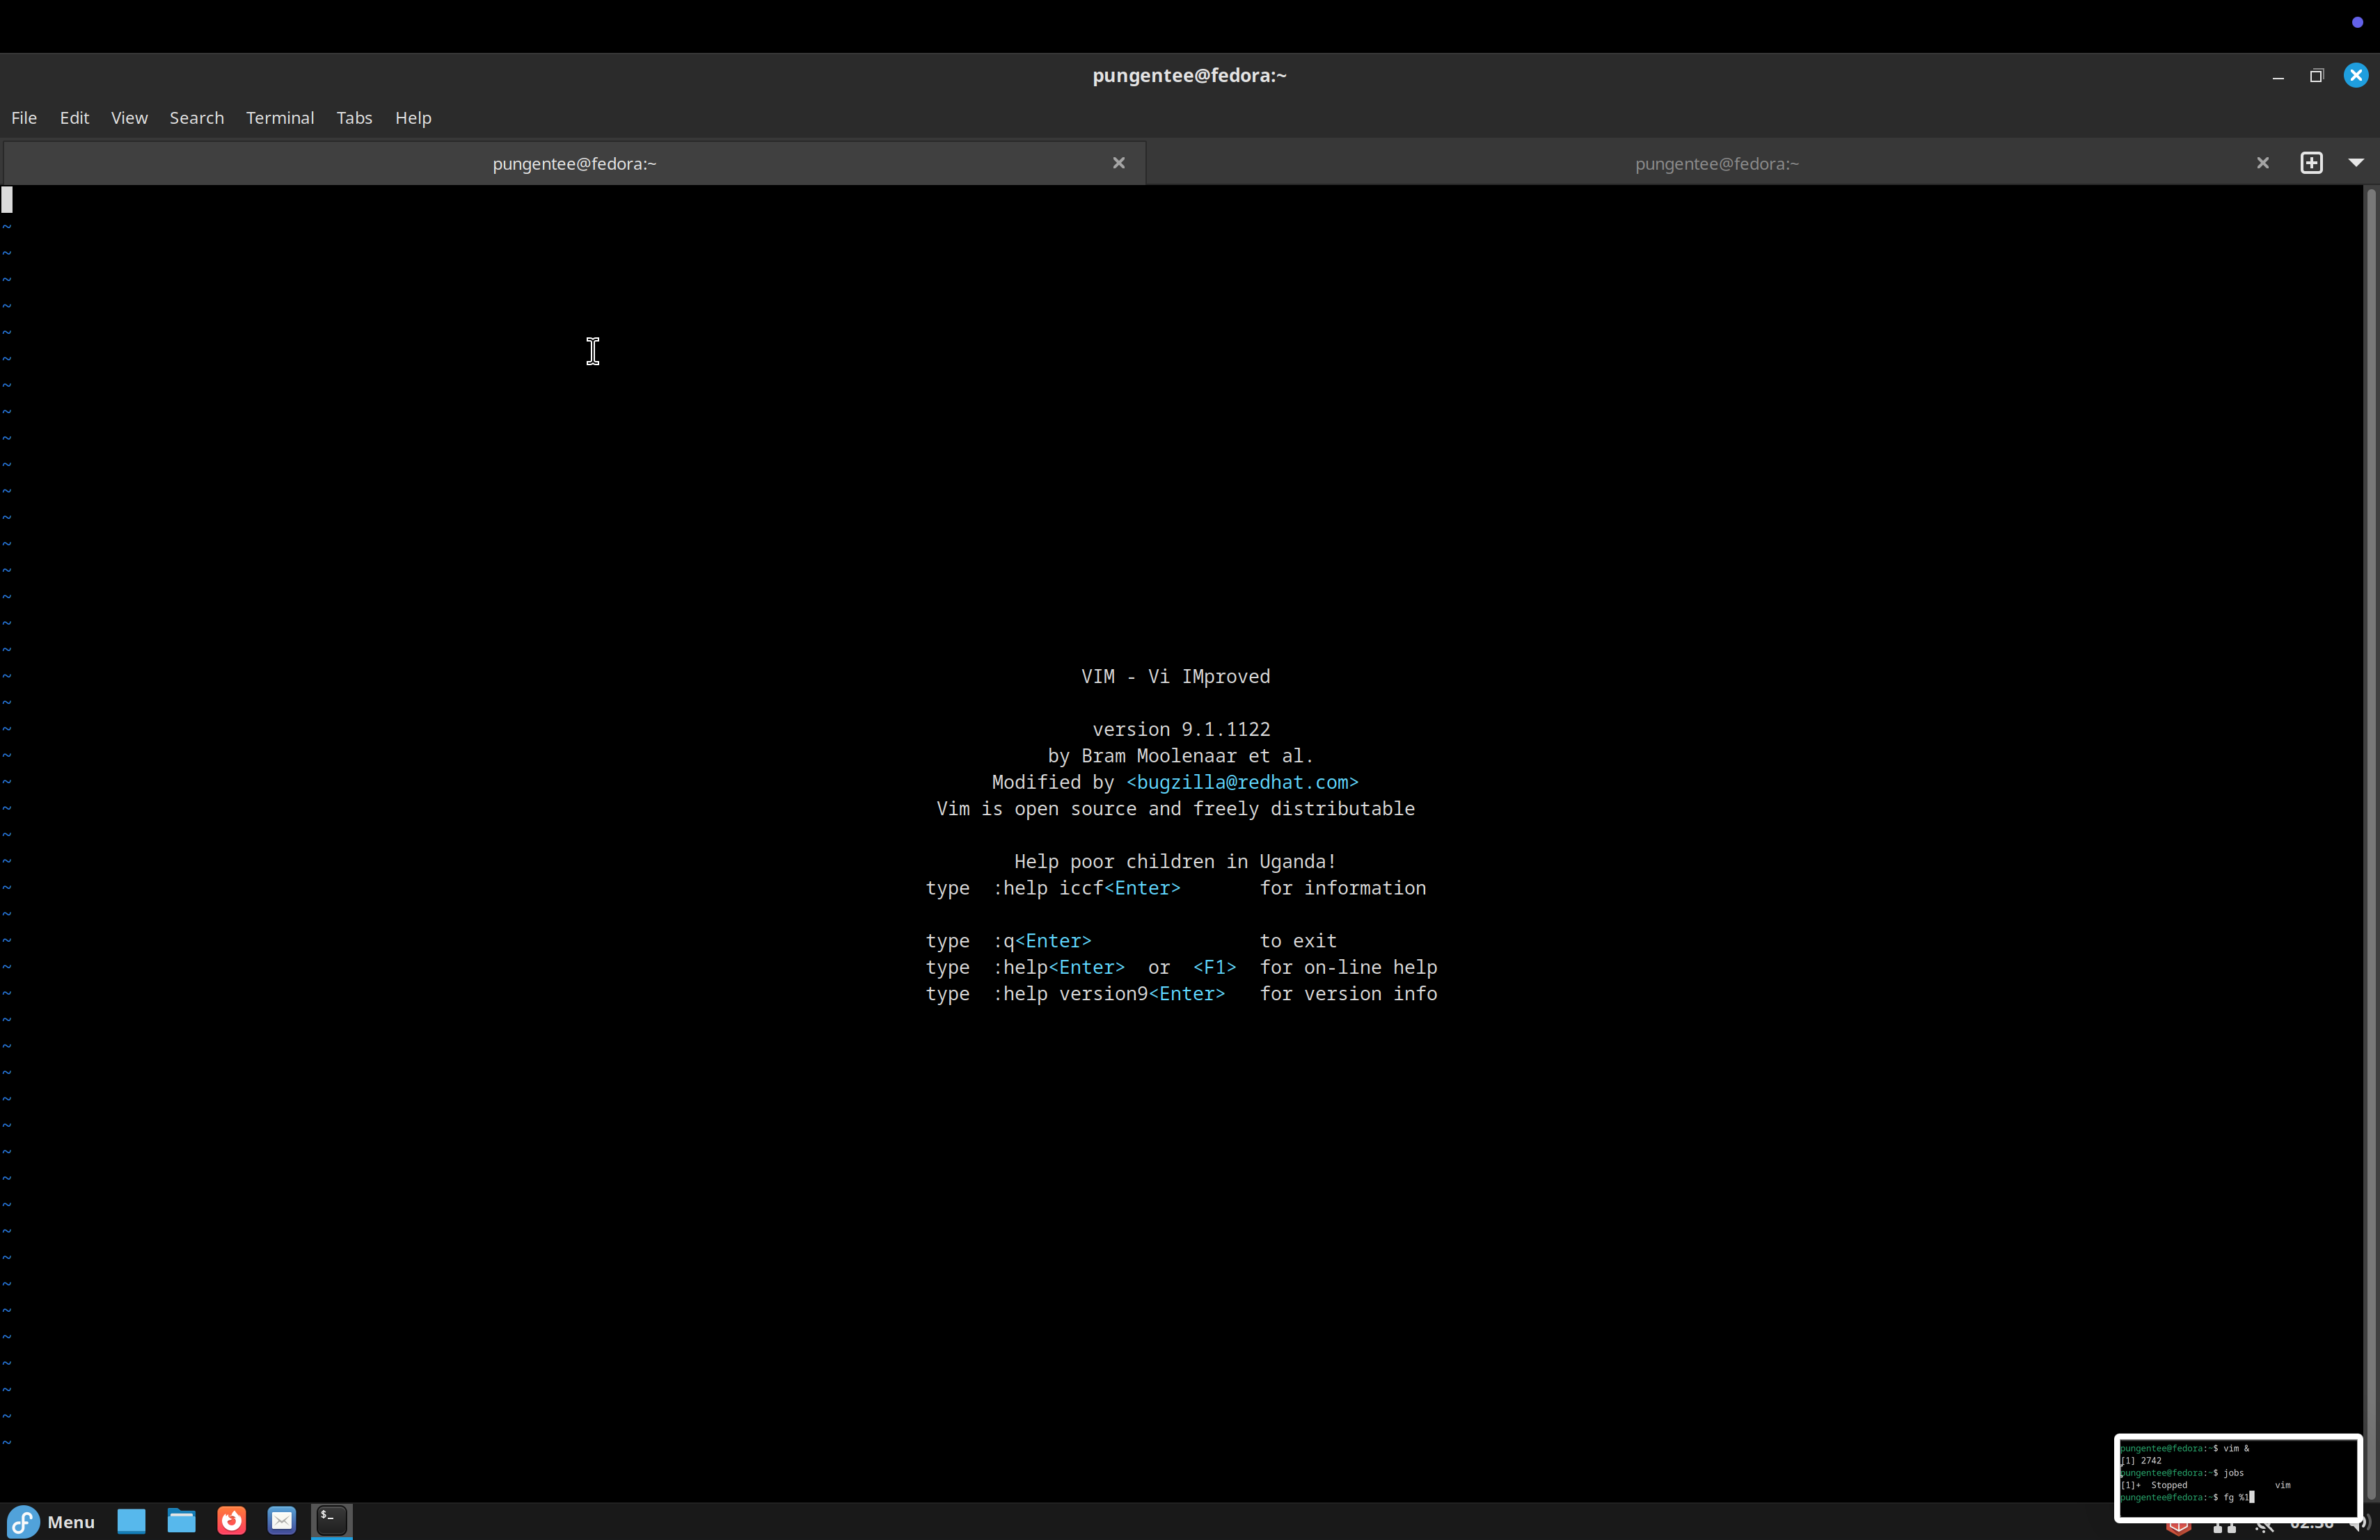2380x1540 pixels.
Task: Minimize the terminal window
Action: pyautogui.click(x=2277, y=76)
